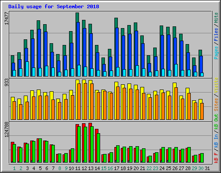The width and height of the screenshot is (221, 173).
Task: Click day 10 on the x-axis
Action: click(x=71, y=168)
